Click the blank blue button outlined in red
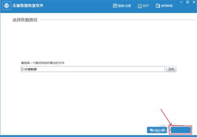The height and width of the screenshot is (137, 197). tap(181, 130)
